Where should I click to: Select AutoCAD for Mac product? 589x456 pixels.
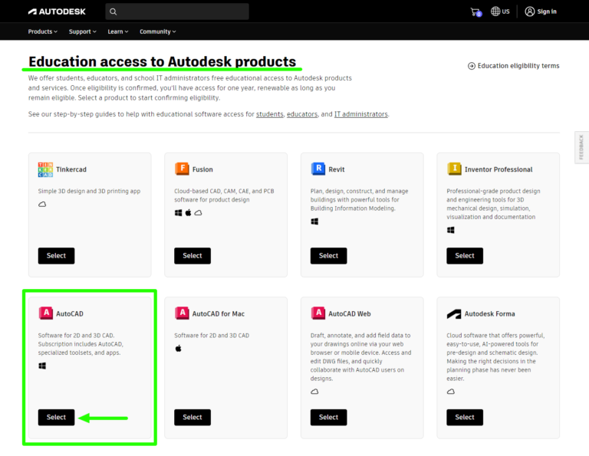tap(192, 418)
